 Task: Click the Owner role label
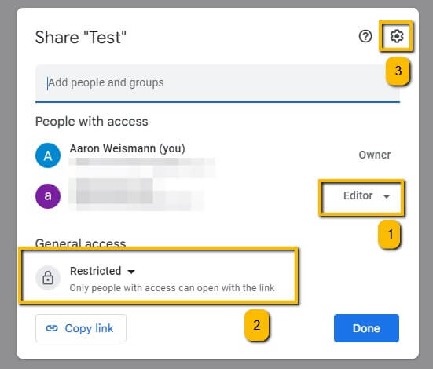pyautogui.click(x=375, y=155)
